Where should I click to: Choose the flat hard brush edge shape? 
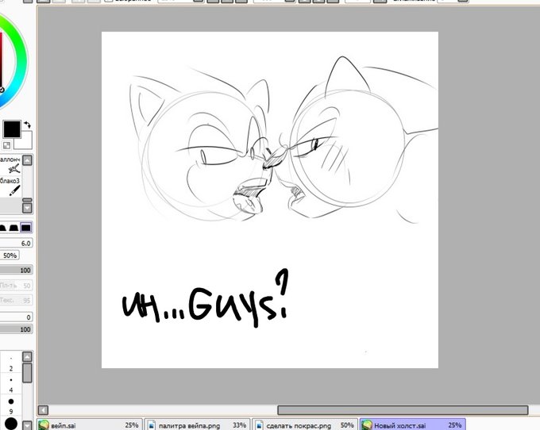pyautogui.click(x=26, y=228)
